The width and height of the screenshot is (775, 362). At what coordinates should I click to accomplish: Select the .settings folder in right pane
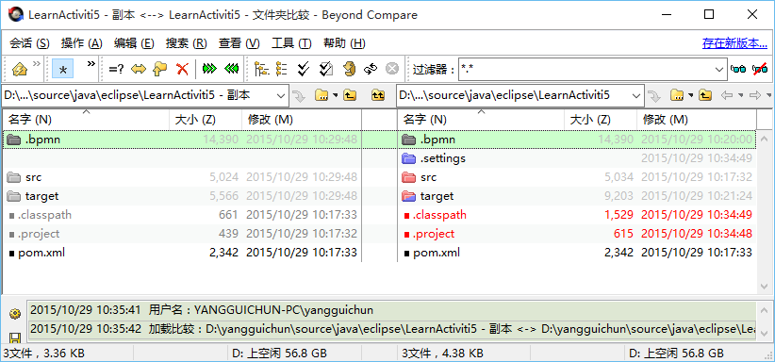[577, 158]
